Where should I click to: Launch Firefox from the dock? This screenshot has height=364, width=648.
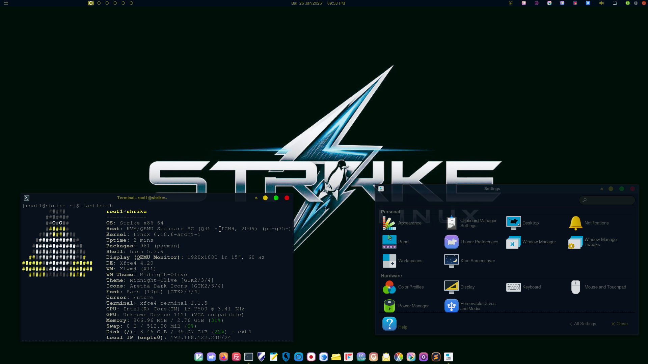tap(224, 357)
